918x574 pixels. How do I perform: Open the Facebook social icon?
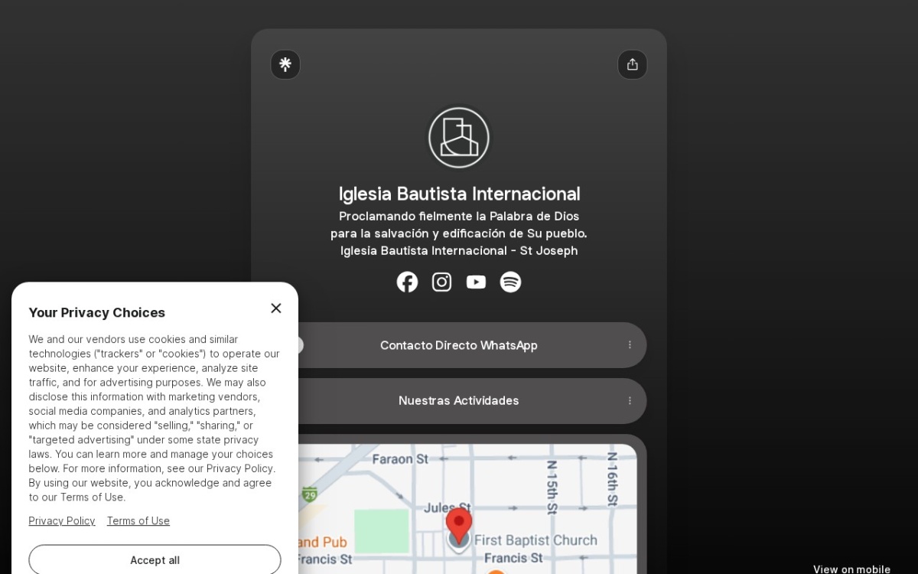pyautogui.click(x=407, y=282)
